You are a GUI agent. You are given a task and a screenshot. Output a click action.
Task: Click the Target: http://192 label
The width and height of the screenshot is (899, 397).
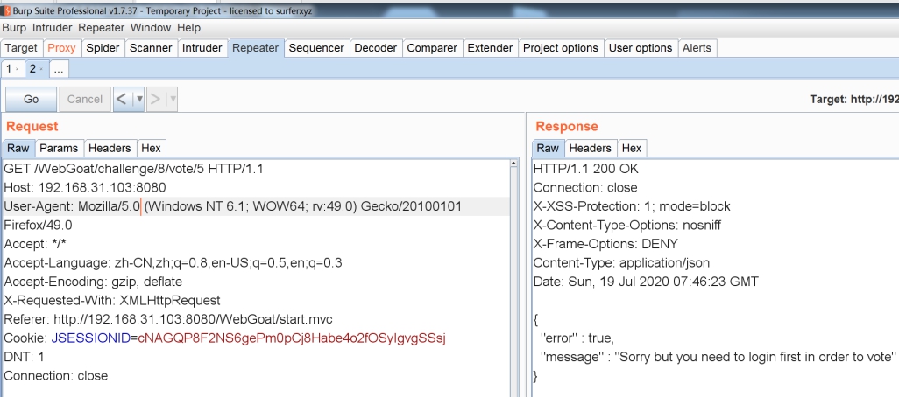coord(854,100)
